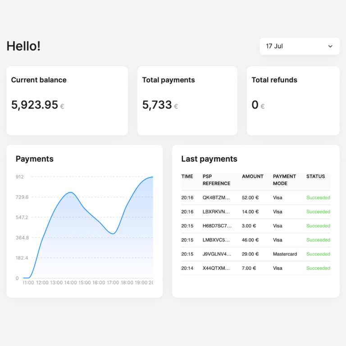The width and height of the screenshot is (346, 346).
Task: Click the chevron arrow in date selector
Action: point(330,46)
